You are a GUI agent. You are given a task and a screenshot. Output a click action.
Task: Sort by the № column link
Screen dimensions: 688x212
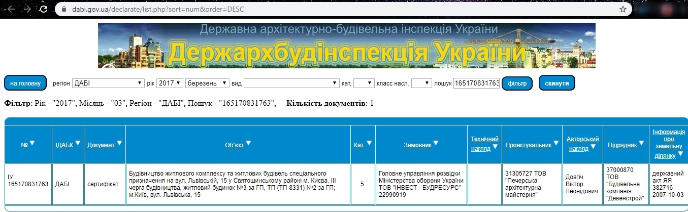point(24,145)
